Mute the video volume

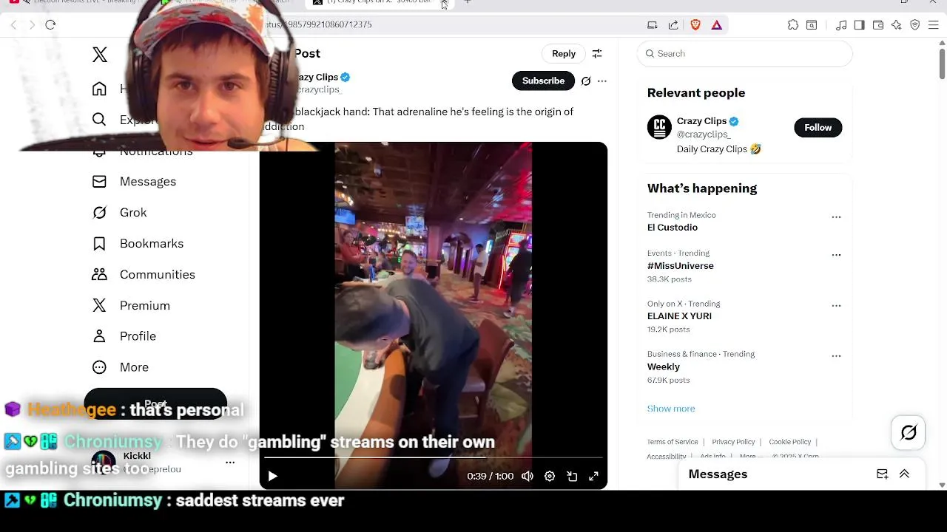pos(528,477)
